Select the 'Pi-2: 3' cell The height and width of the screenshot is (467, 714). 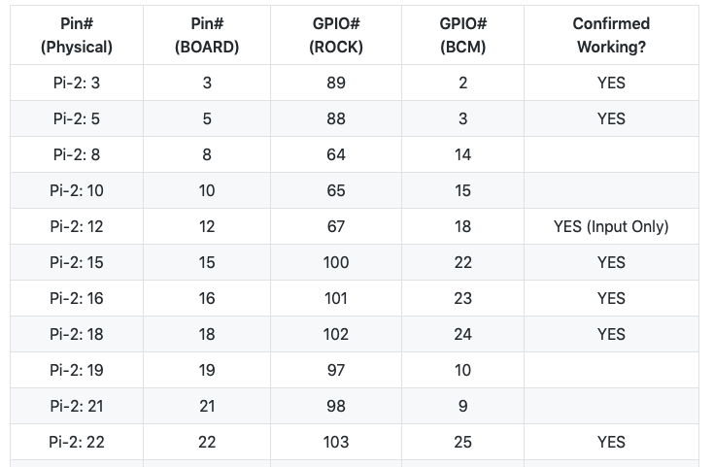(77, 83)
